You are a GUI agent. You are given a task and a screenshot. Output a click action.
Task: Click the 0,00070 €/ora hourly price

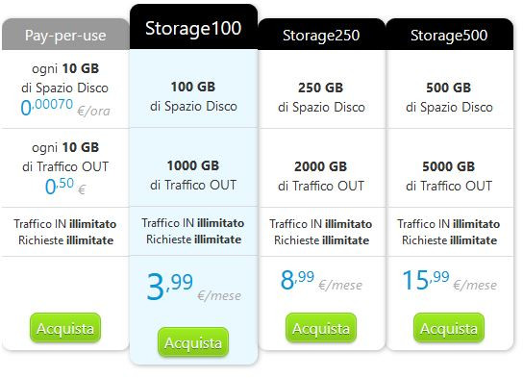click(65, 107)
